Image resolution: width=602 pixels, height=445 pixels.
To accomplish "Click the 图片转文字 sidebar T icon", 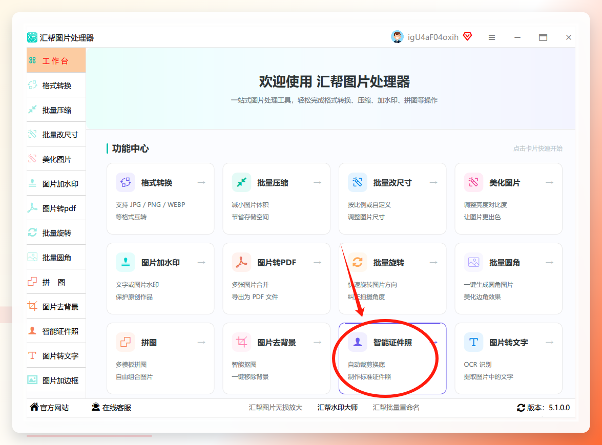I will click(x=33, y=355).
